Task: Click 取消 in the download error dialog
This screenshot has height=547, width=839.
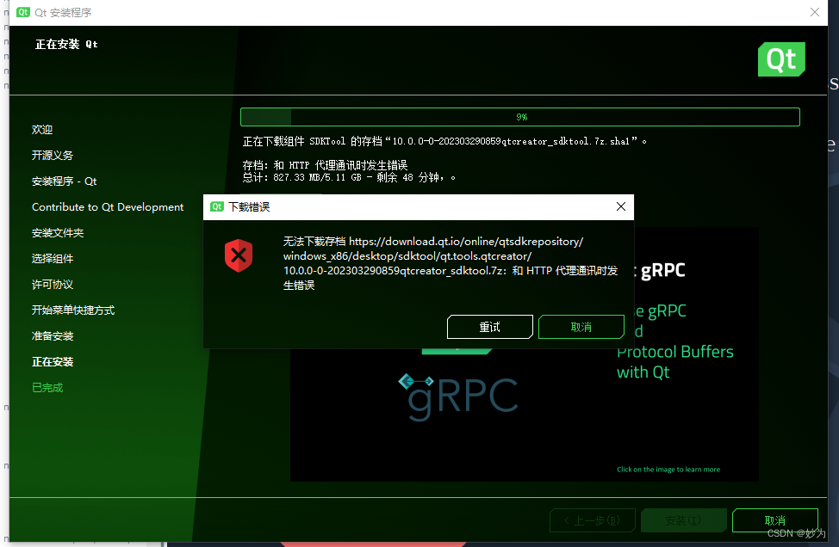Action: (x=581, y=327)
